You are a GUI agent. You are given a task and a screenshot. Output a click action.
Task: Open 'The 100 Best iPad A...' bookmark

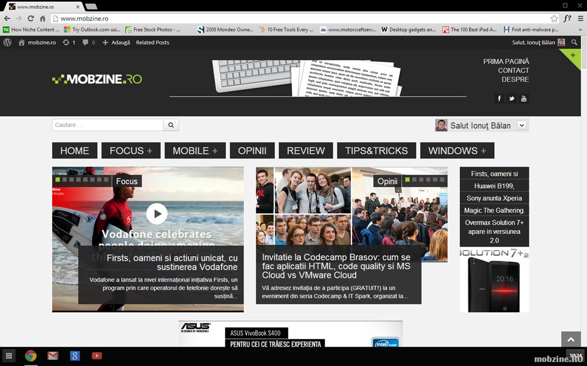click(x=469, y=30)
